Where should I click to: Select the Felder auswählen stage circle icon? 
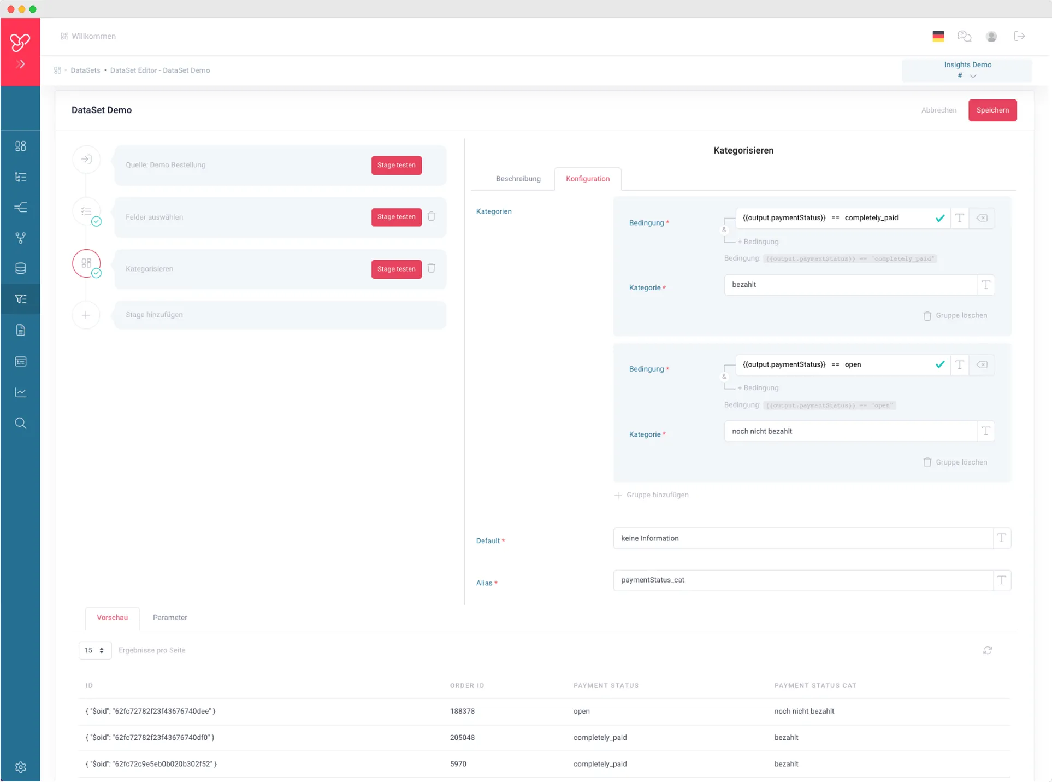(86, 211)
